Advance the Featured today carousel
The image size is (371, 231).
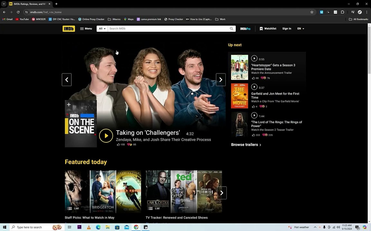(222, 193)
